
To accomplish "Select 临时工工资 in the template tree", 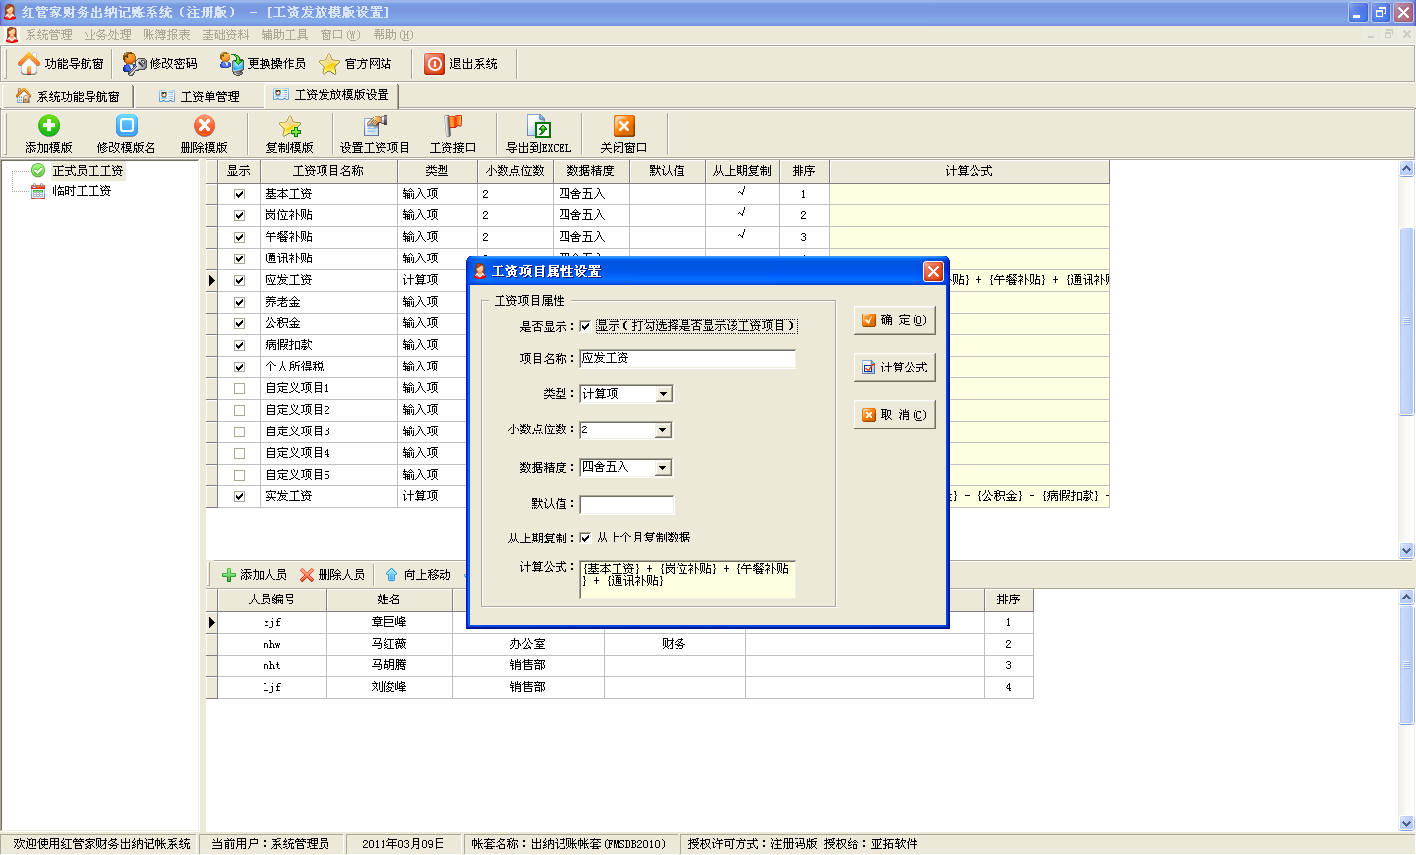I will (x=82, y=191).
